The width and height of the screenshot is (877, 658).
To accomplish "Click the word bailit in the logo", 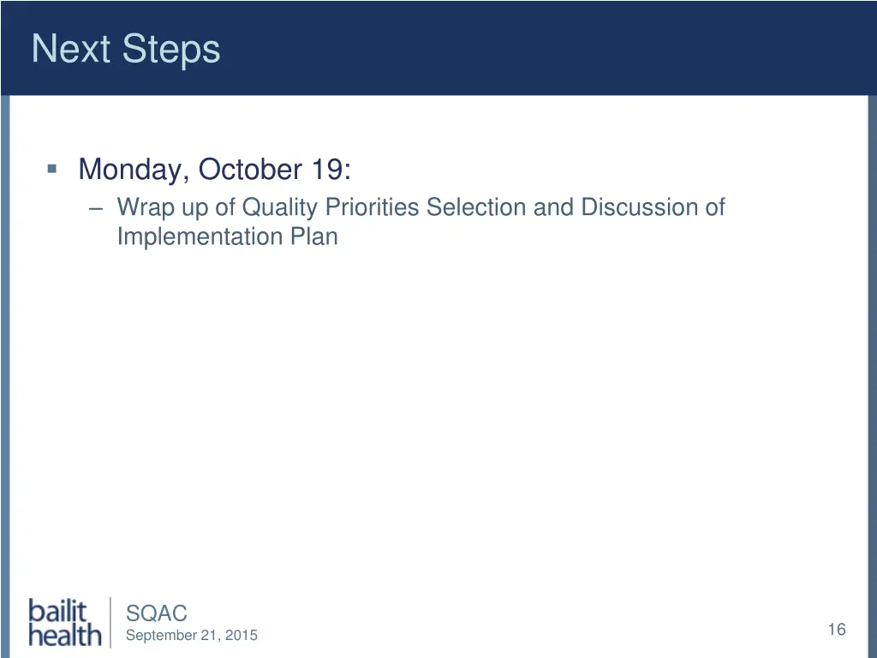I will tap(58, 611).
